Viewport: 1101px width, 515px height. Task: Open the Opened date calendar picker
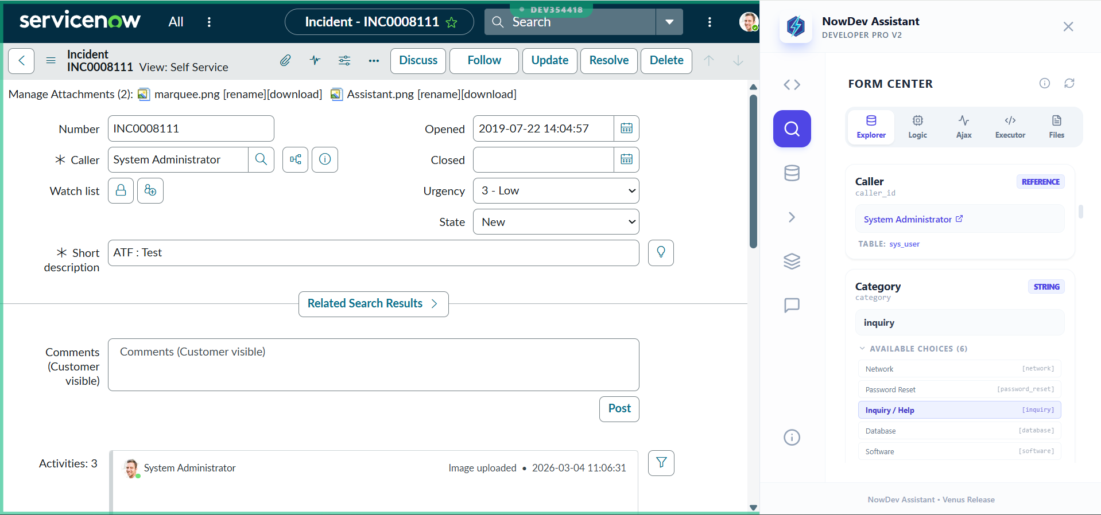(x=626, y=128)
